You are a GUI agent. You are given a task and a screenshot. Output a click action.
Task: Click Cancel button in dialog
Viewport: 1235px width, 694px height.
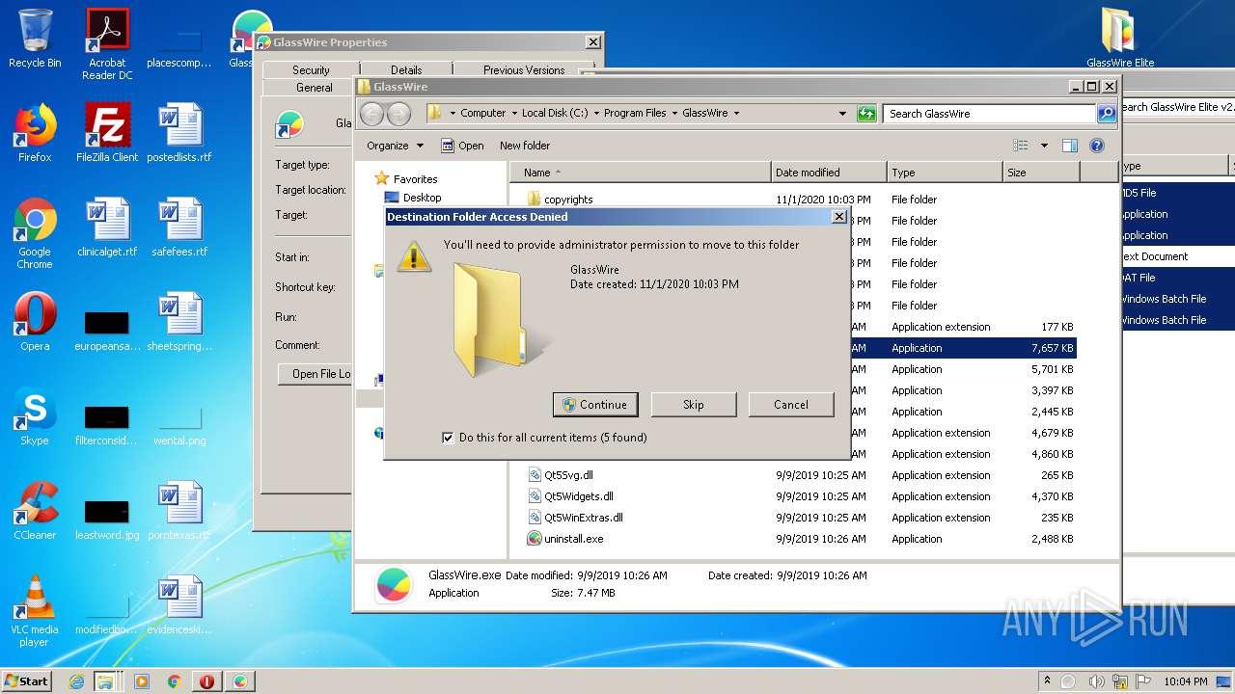(791, 405)
